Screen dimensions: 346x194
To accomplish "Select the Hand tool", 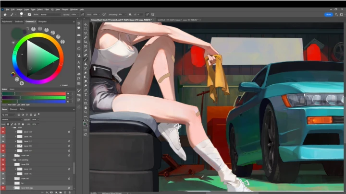I will click(86, 108).
